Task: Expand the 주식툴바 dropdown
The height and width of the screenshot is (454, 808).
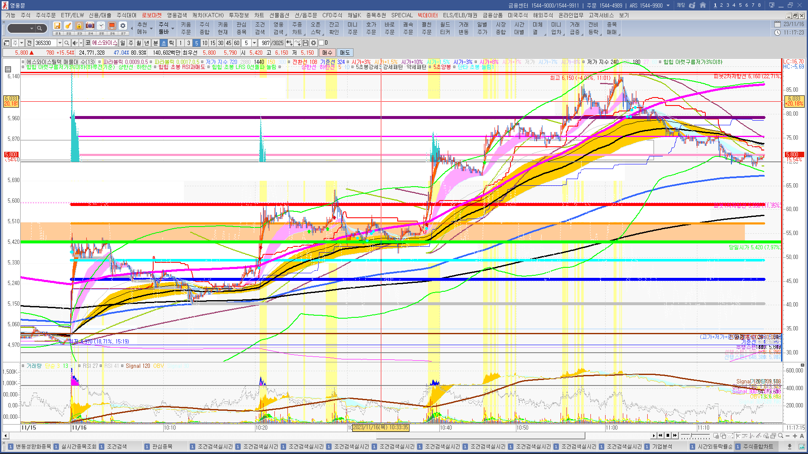Action: (173, 29)
